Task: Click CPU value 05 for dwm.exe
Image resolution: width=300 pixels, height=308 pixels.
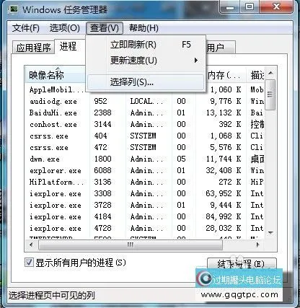Action: click(181, 159)
